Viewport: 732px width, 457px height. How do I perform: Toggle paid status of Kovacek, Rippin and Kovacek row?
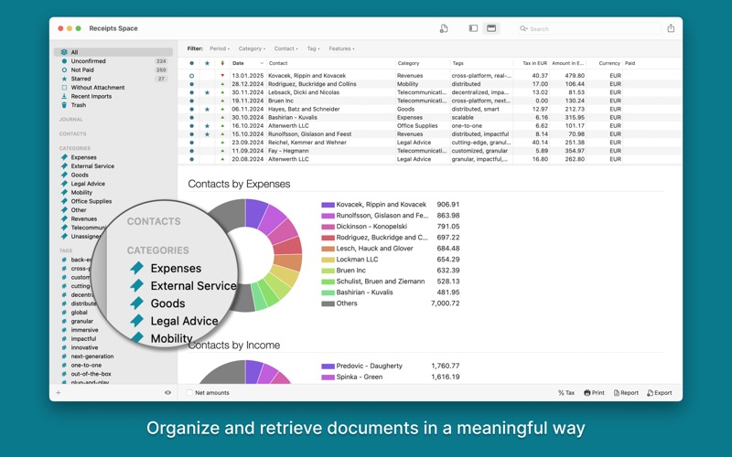[191, 76]
